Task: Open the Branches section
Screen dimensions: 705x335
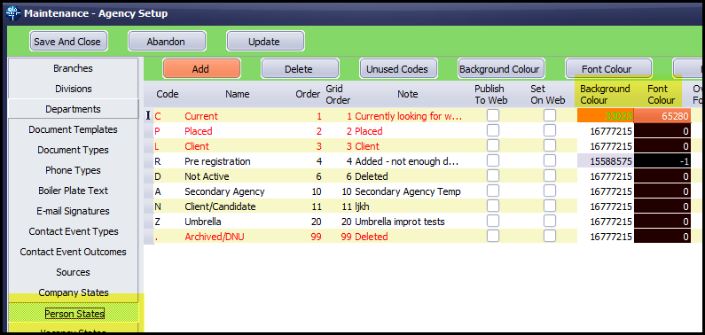Action: pos(73,68)
